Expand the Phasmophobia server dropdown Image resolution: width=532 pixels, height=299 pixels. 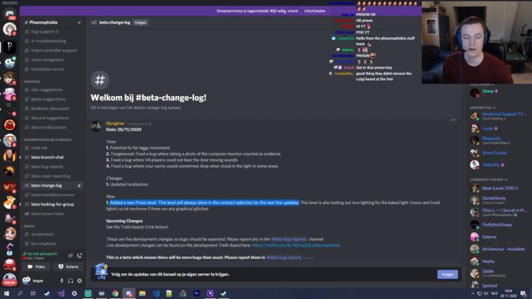79,22
